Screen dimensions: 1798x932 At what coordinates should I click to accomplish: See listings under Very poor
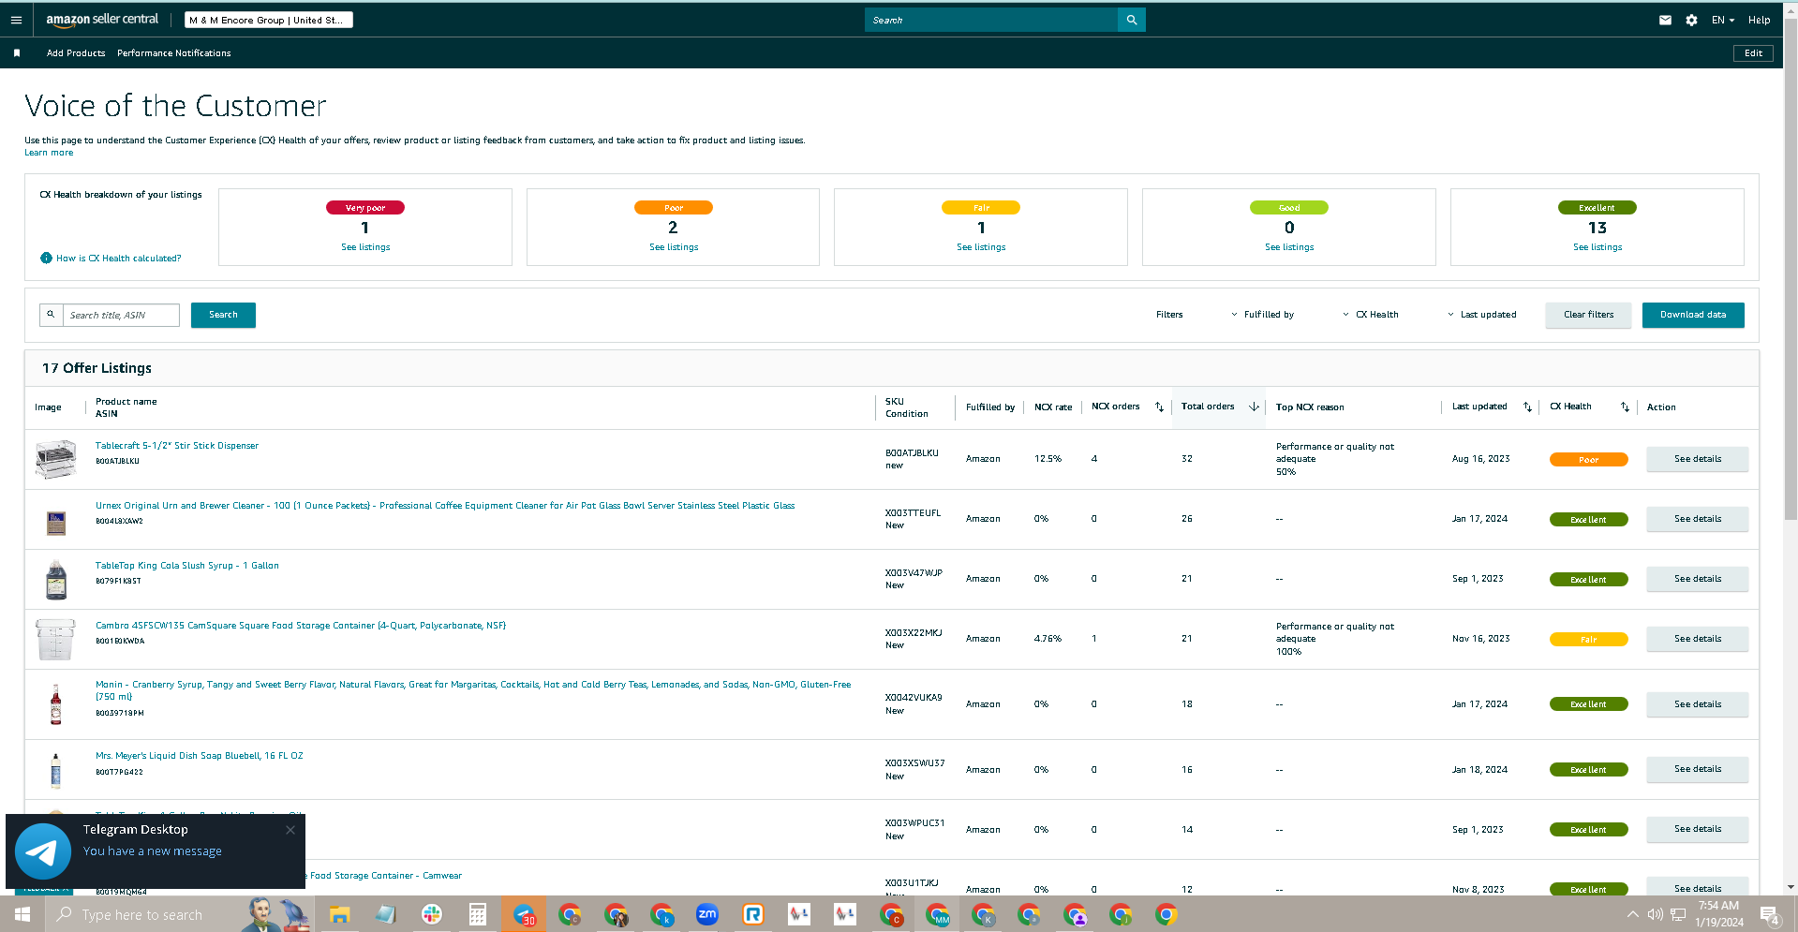[365, 247]
